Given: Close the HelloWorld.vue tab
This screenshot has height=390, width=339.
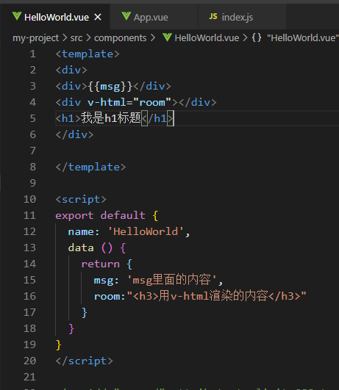Looking at the screenshot, I should (98, 17).
